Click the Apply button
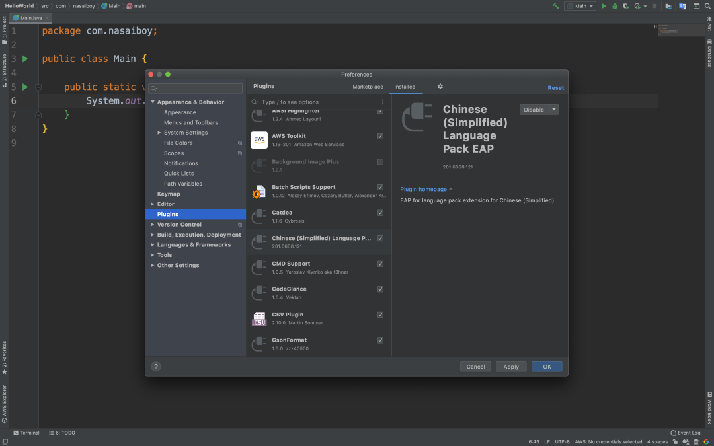Viewport: 714px width, 446px height. (510, 366)
